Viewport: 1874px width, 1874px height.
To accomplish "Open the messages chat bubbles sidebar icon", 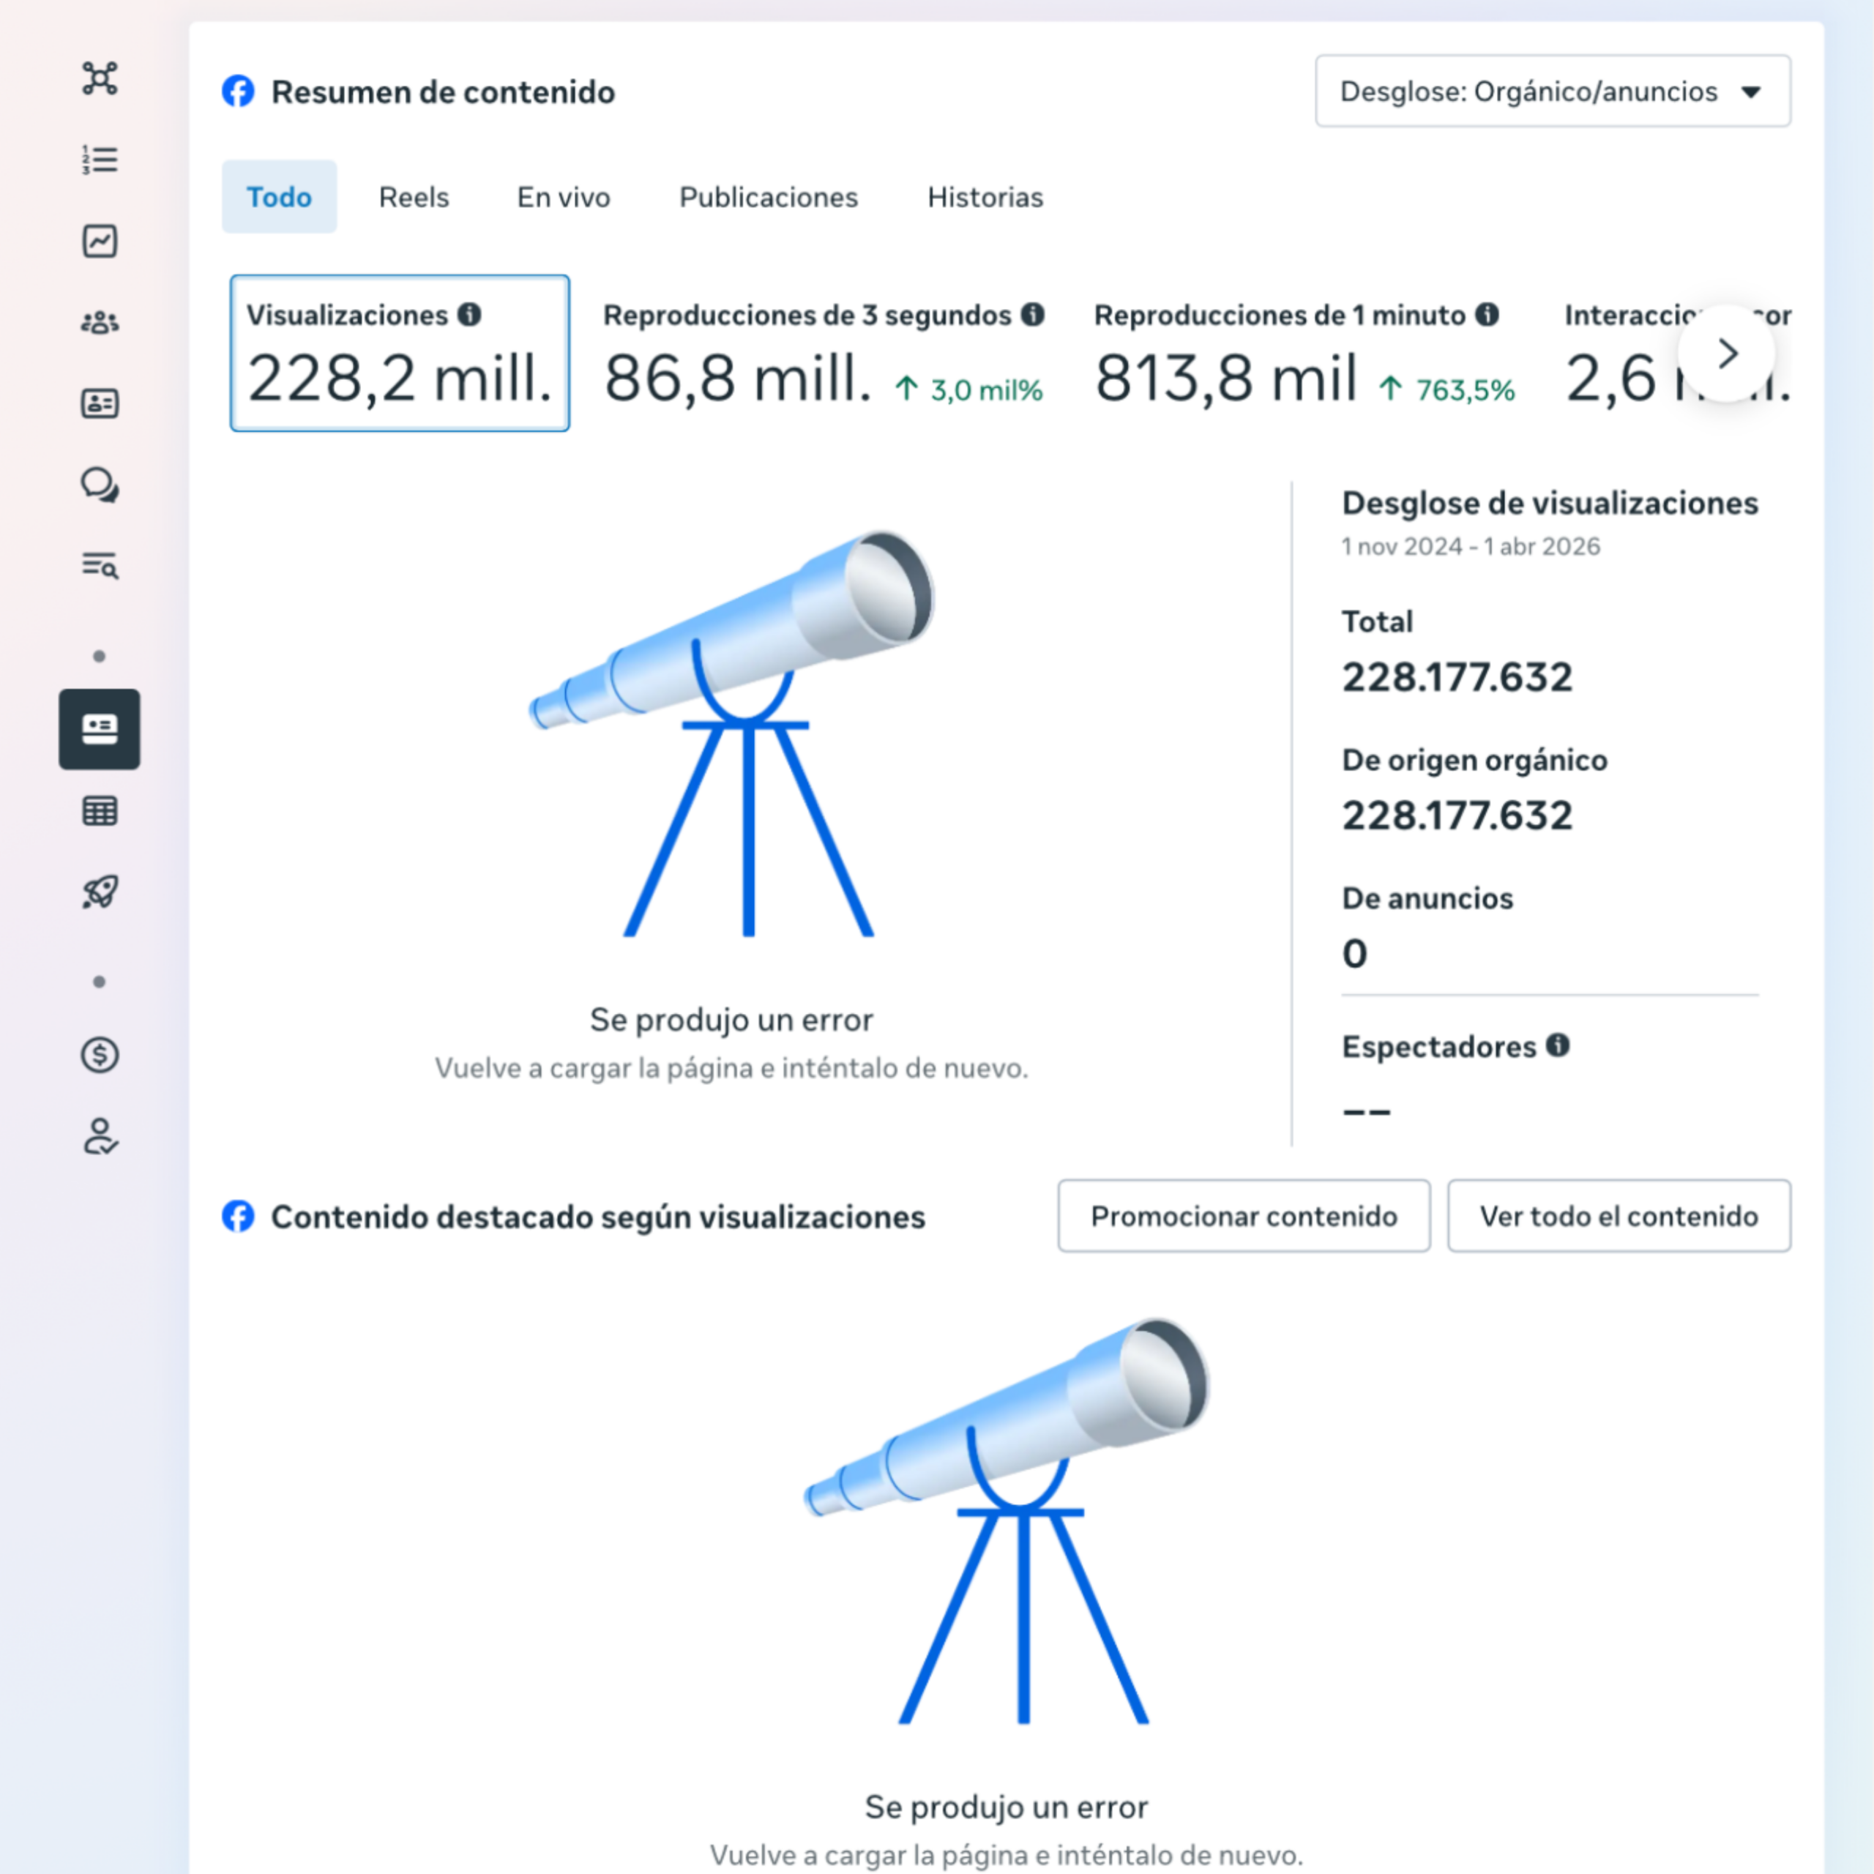I will pyautogui.click(x=100, y=484).
